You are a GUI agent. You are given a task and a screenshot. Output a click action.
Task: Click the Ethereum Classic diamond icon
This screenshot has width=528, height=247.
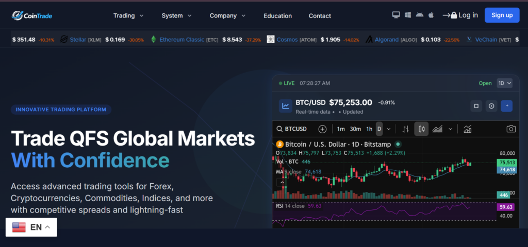[x=154, y=39]
